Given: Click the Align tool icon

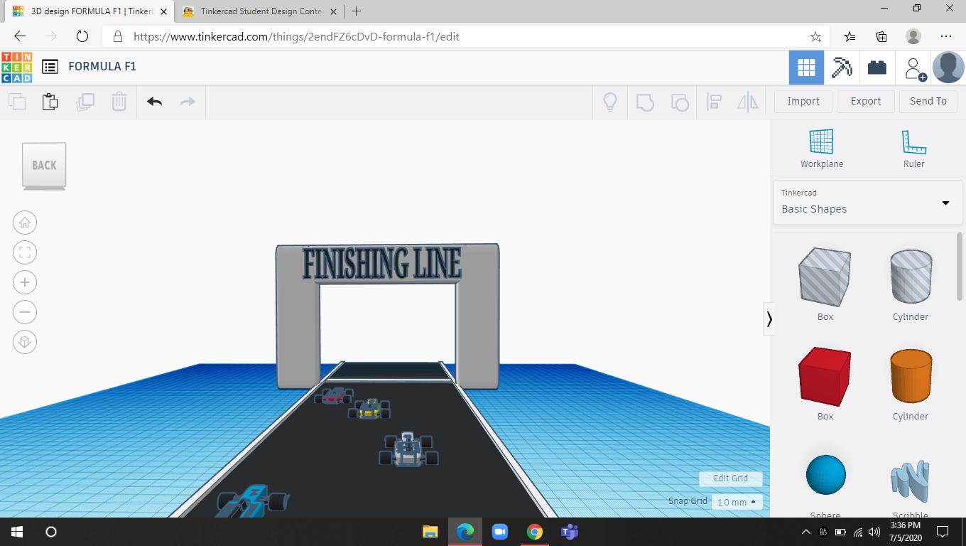Looking at the screenshot, I should [715, 102].
